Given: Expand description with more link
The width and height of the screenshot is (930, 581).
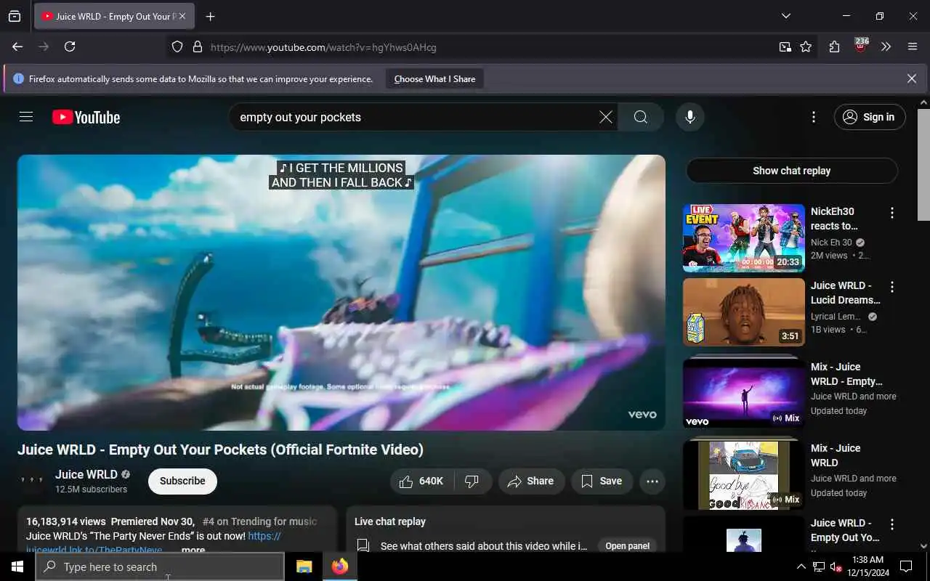Looking at the screenshot, I should [x=193, y=550].
